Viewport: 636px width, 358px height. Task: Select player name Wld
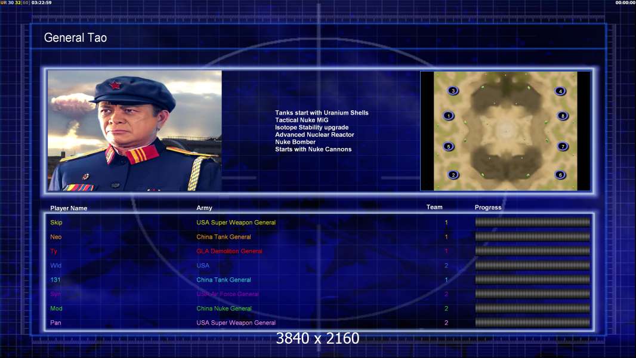click(55, 266)
